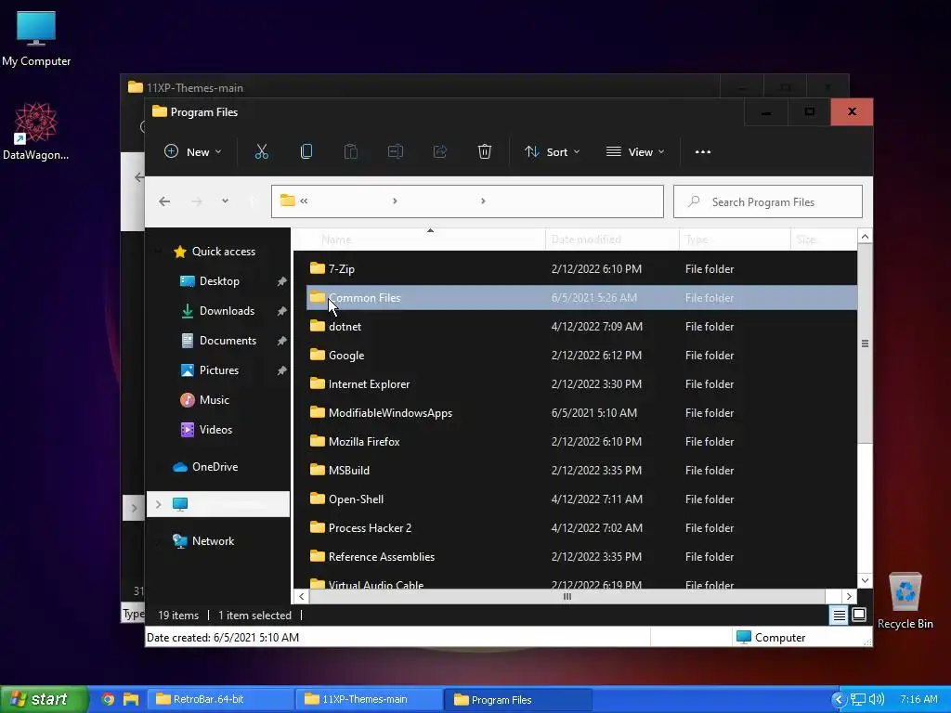Viewport: 951px width, 713px height.
Task: Click the Program Files taskbar item
Action: coord(517,699)
